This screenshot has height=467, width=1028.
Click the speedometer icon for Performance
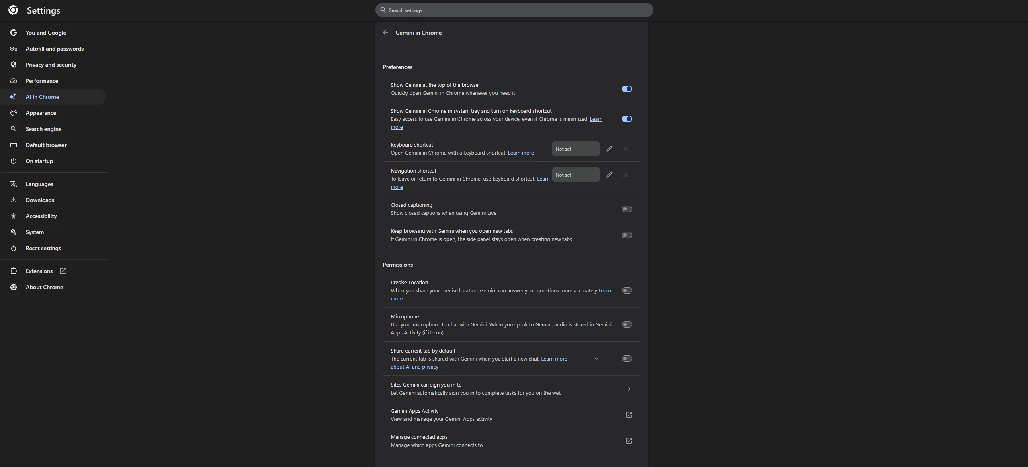coord(14,81)
